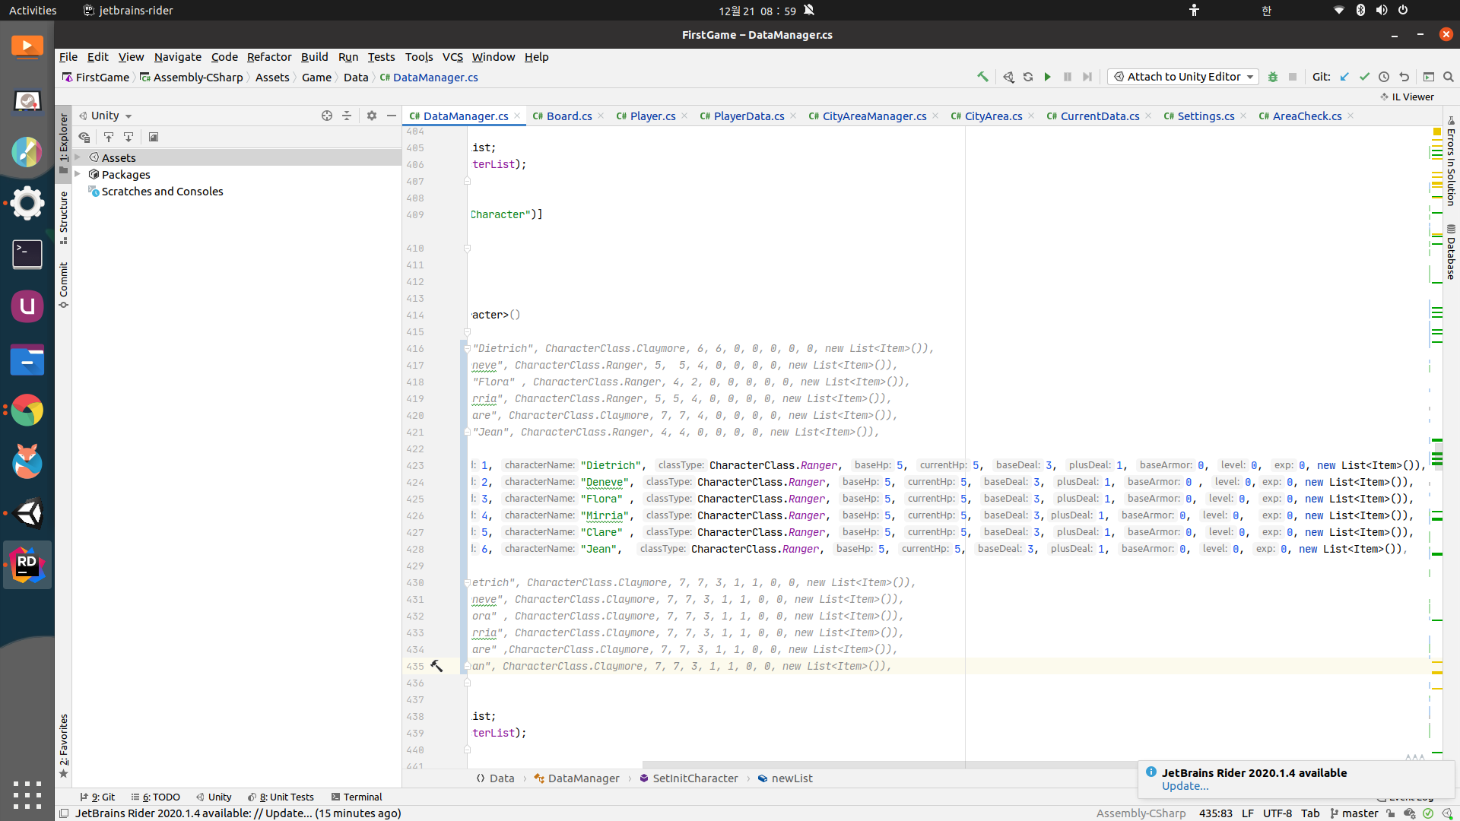Open the Attach to Unity Editor dropdown
The width and height of the screenshot is (1460, 821).
[x=1183, y=77]
